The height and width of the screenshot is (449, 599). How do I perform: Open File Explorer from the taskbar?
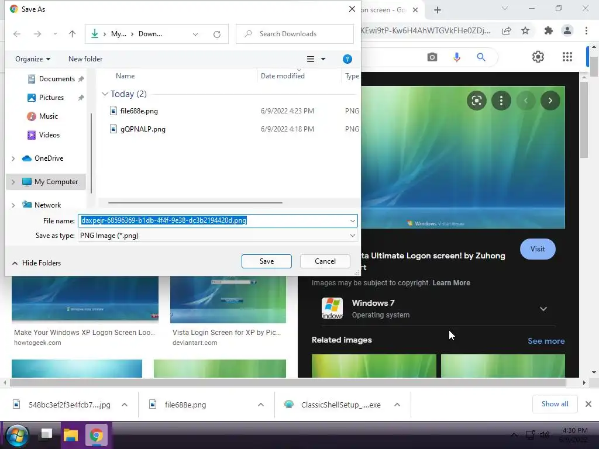click(x=71, y=435)
